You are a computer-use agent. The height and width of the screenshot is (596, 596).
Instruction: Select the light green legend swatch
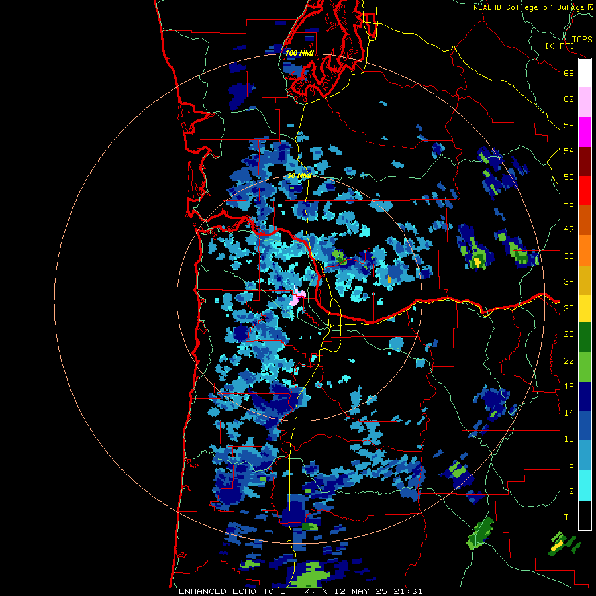click(585, 366)
